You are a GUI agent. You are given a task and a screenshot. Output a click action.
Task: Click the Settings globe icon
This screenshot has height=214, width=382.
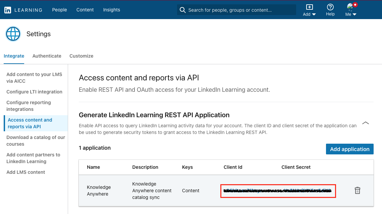click(x=13, y=34)
